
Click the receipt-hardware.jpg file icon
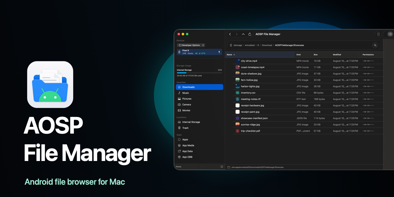coord(238,106)
